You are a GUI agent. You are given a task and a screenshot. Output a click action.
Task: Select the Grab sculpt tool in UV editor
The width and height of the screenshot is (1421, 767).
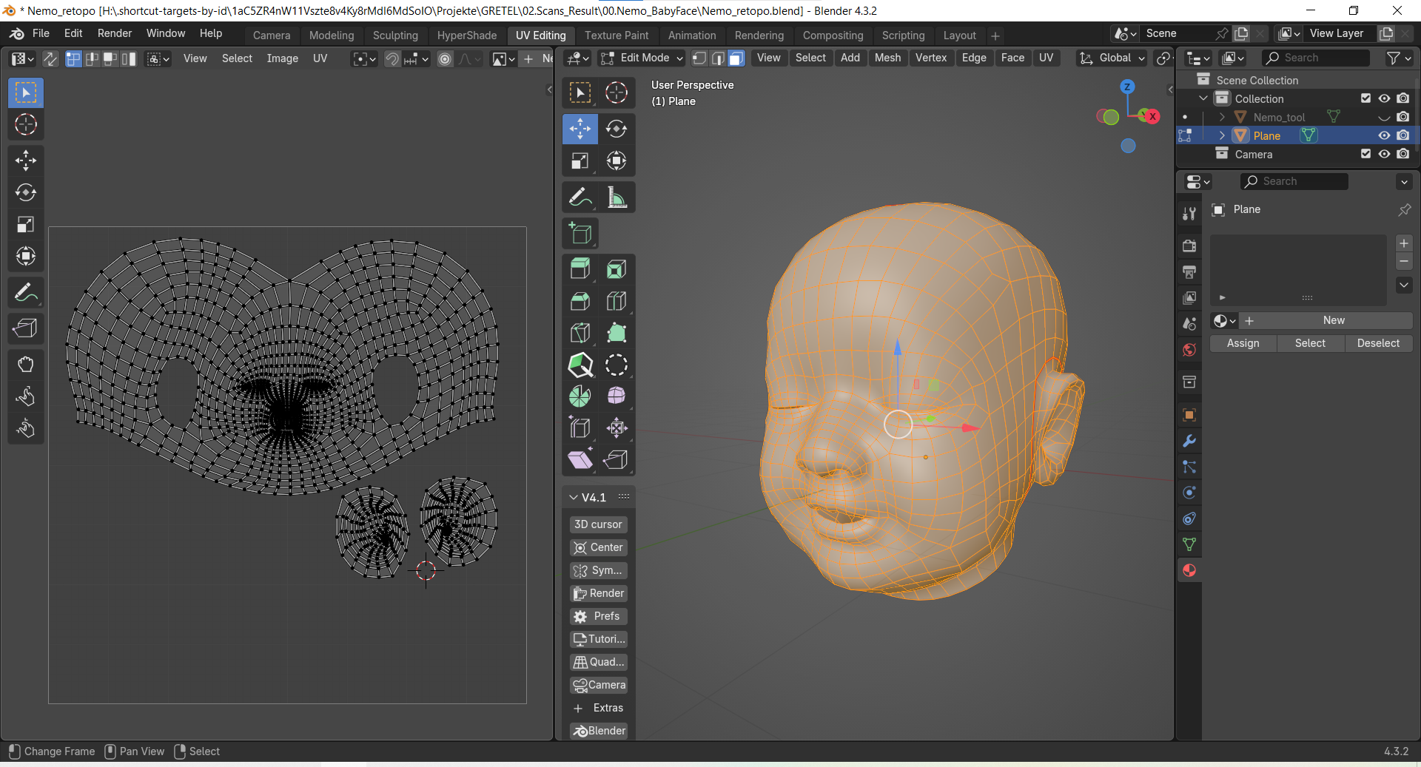point(26,364)
